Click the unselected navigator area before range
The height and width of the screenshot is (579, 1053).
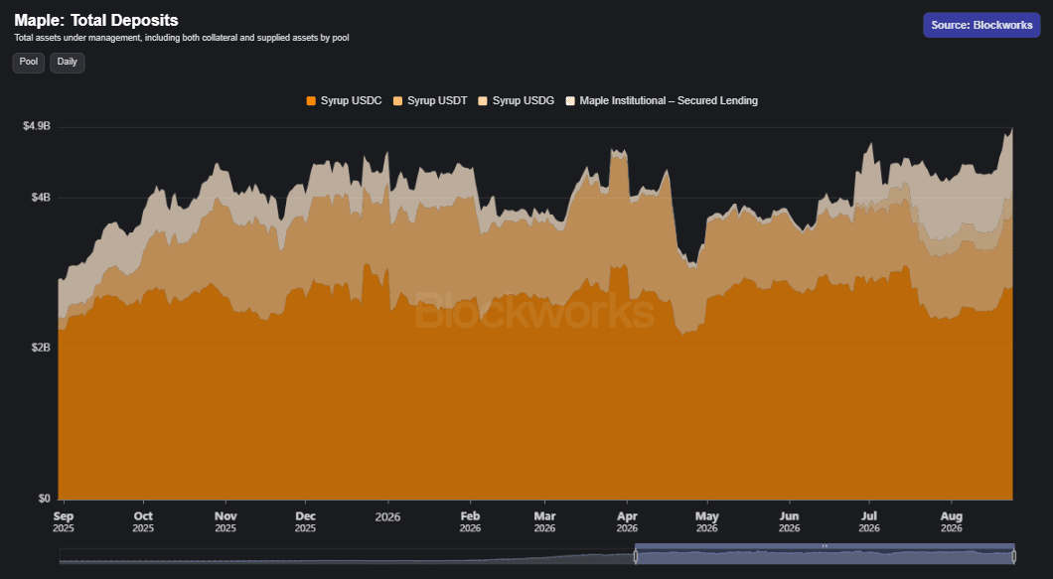coord(347,556)
